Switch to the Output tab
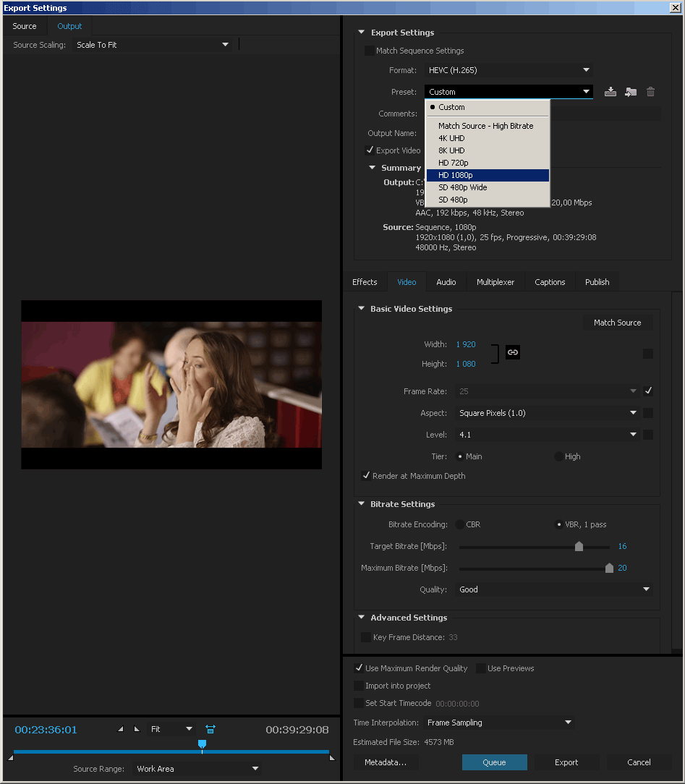 click(x=69, y=26)
